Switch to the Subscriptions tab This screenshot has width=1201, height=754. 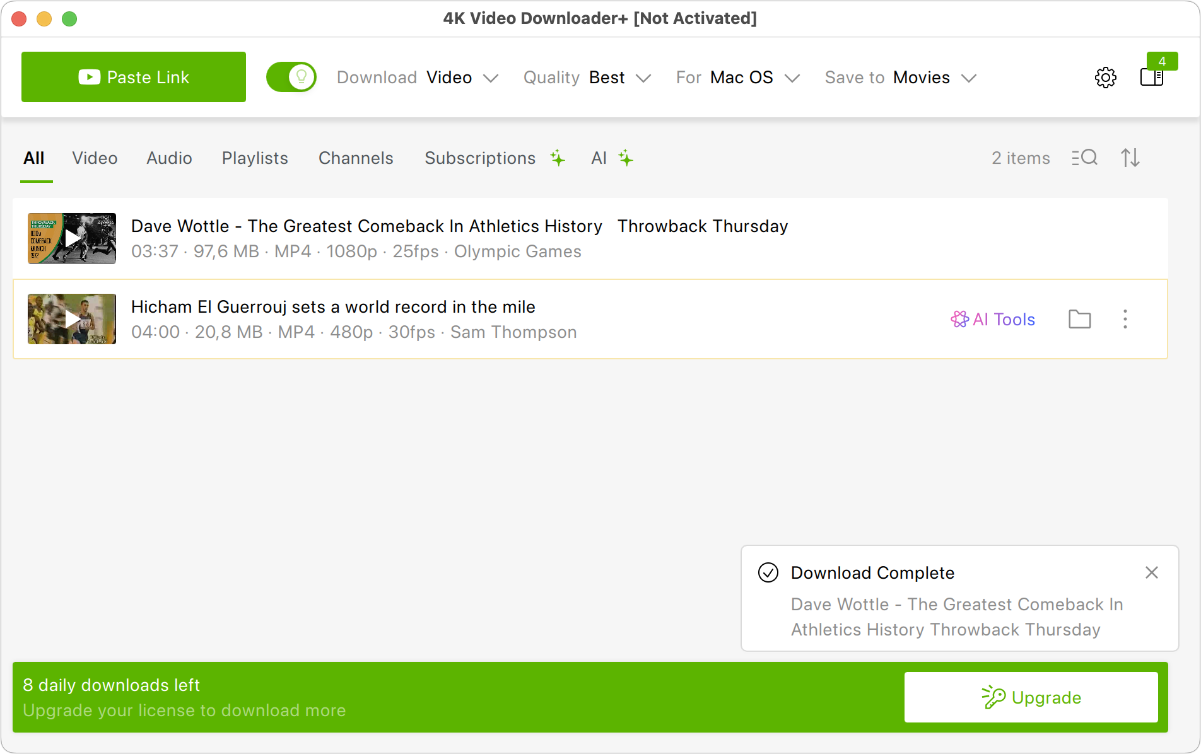(x=480, y=158)
